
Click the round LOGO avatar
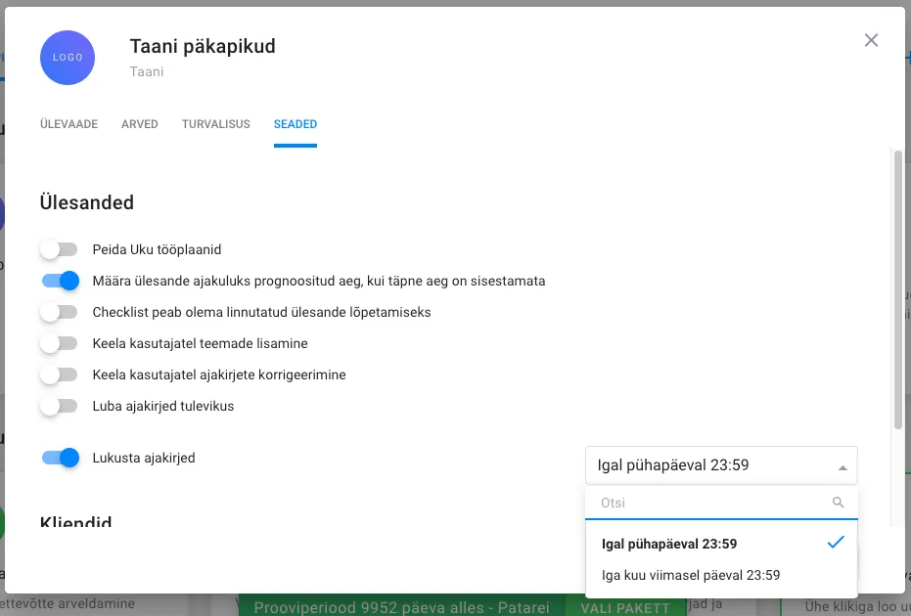(68, 58)
